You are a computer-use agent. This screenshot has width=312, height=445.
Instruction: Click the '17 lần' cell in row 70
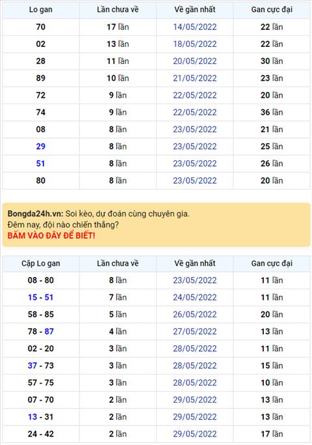click(x=118, y=27)
